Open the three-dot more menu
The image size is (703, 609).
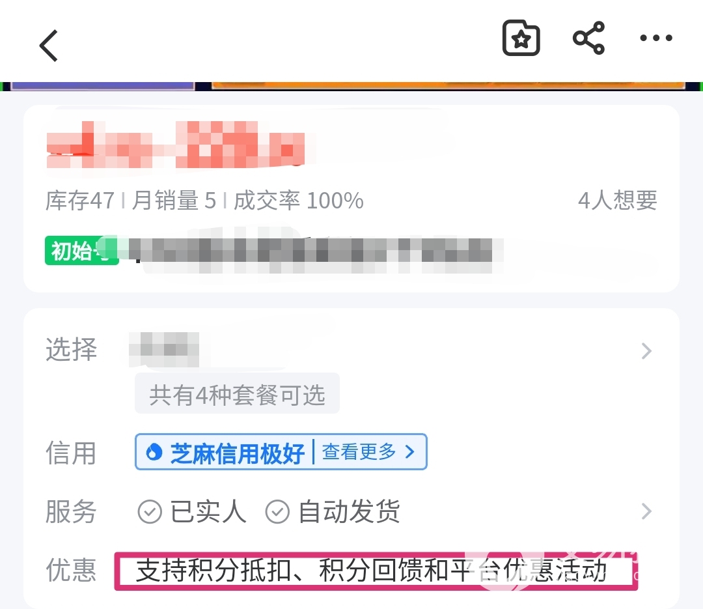(656, 38)
